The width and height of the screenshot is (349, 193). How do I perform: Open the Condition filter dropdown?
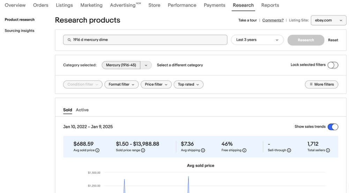(83, 85)
